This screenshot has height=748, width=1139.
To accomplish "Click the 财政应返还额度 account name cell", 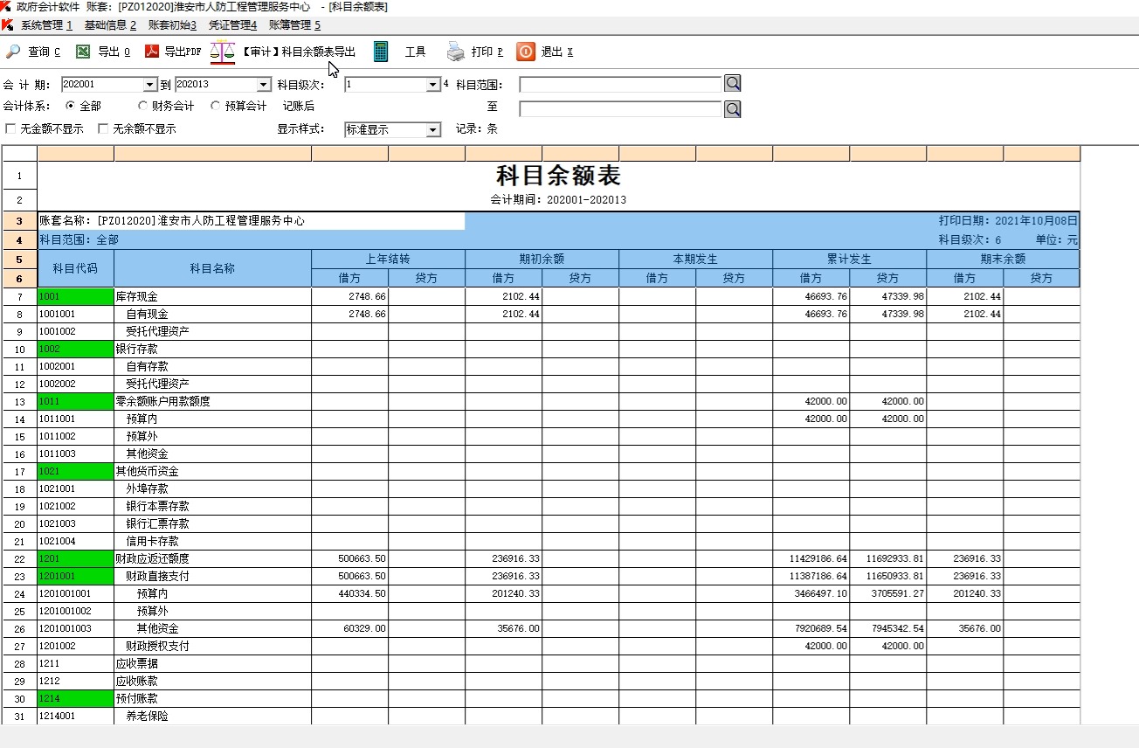I will coord(213,558).
